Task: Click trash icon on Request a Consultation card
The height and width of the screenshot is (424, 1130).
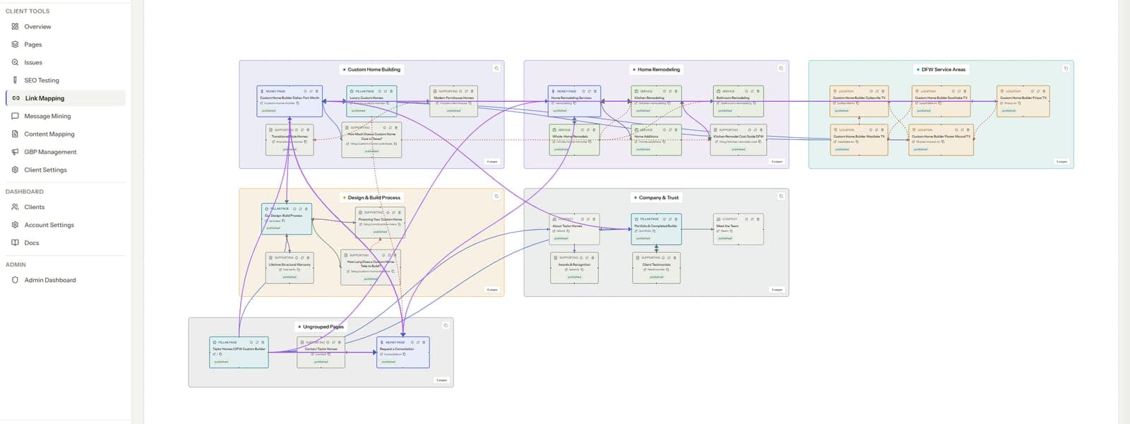Action: point(425,342)
